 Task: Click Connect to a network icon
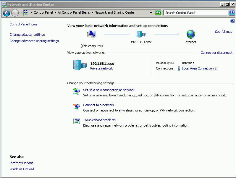coord(77,106)
